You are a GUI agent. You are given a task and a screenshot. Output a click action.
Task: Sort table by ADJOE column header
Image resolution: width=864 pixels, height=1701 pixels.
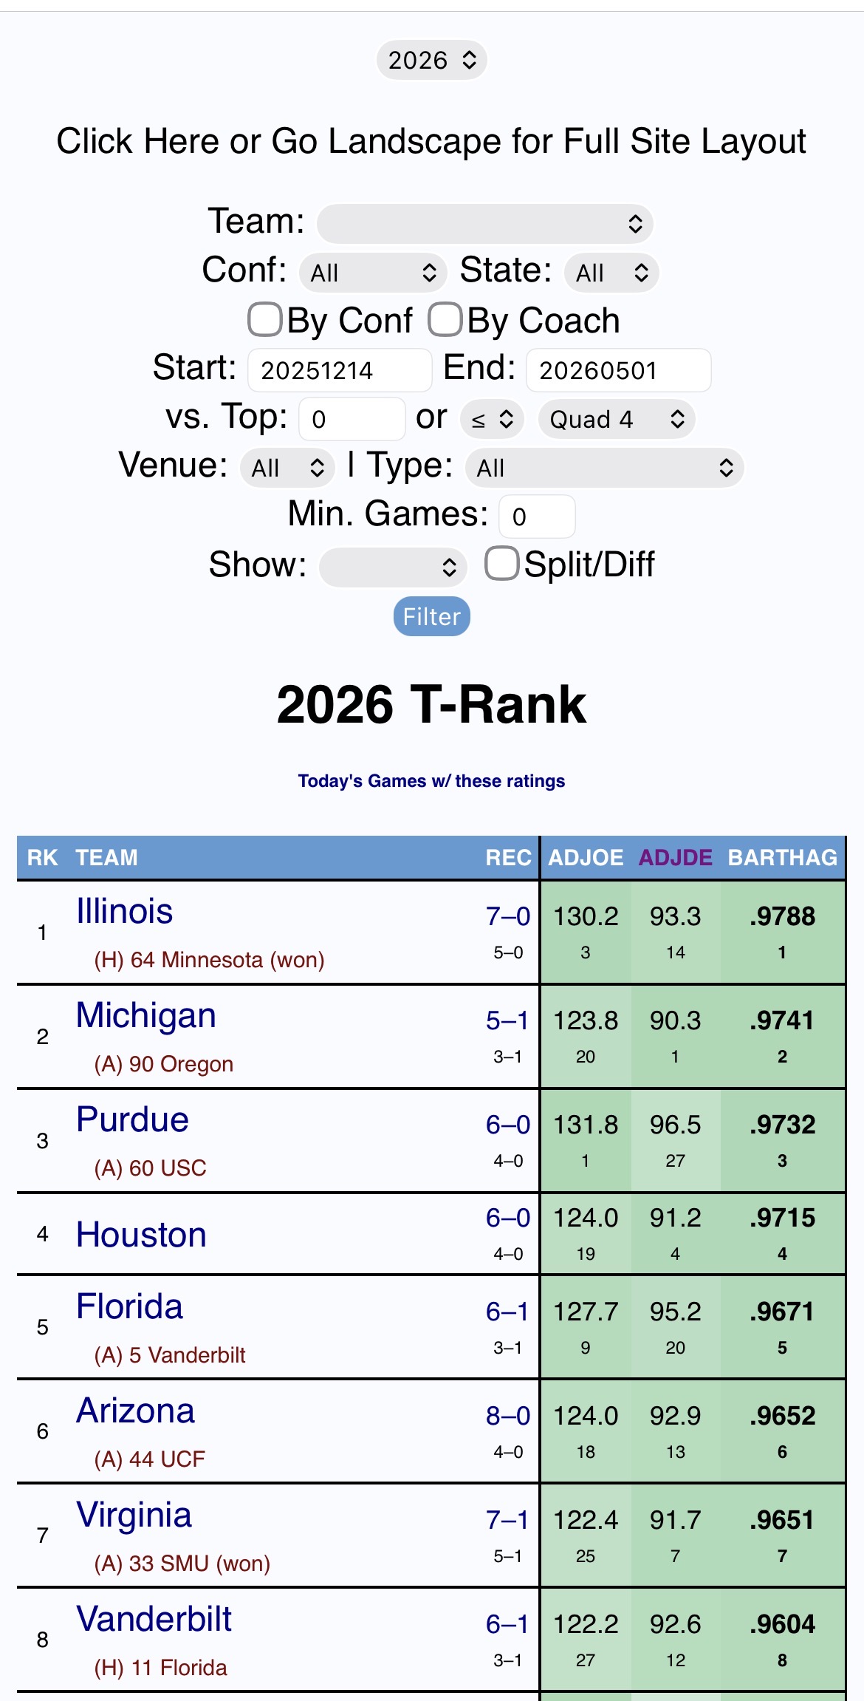pos(586,857)
